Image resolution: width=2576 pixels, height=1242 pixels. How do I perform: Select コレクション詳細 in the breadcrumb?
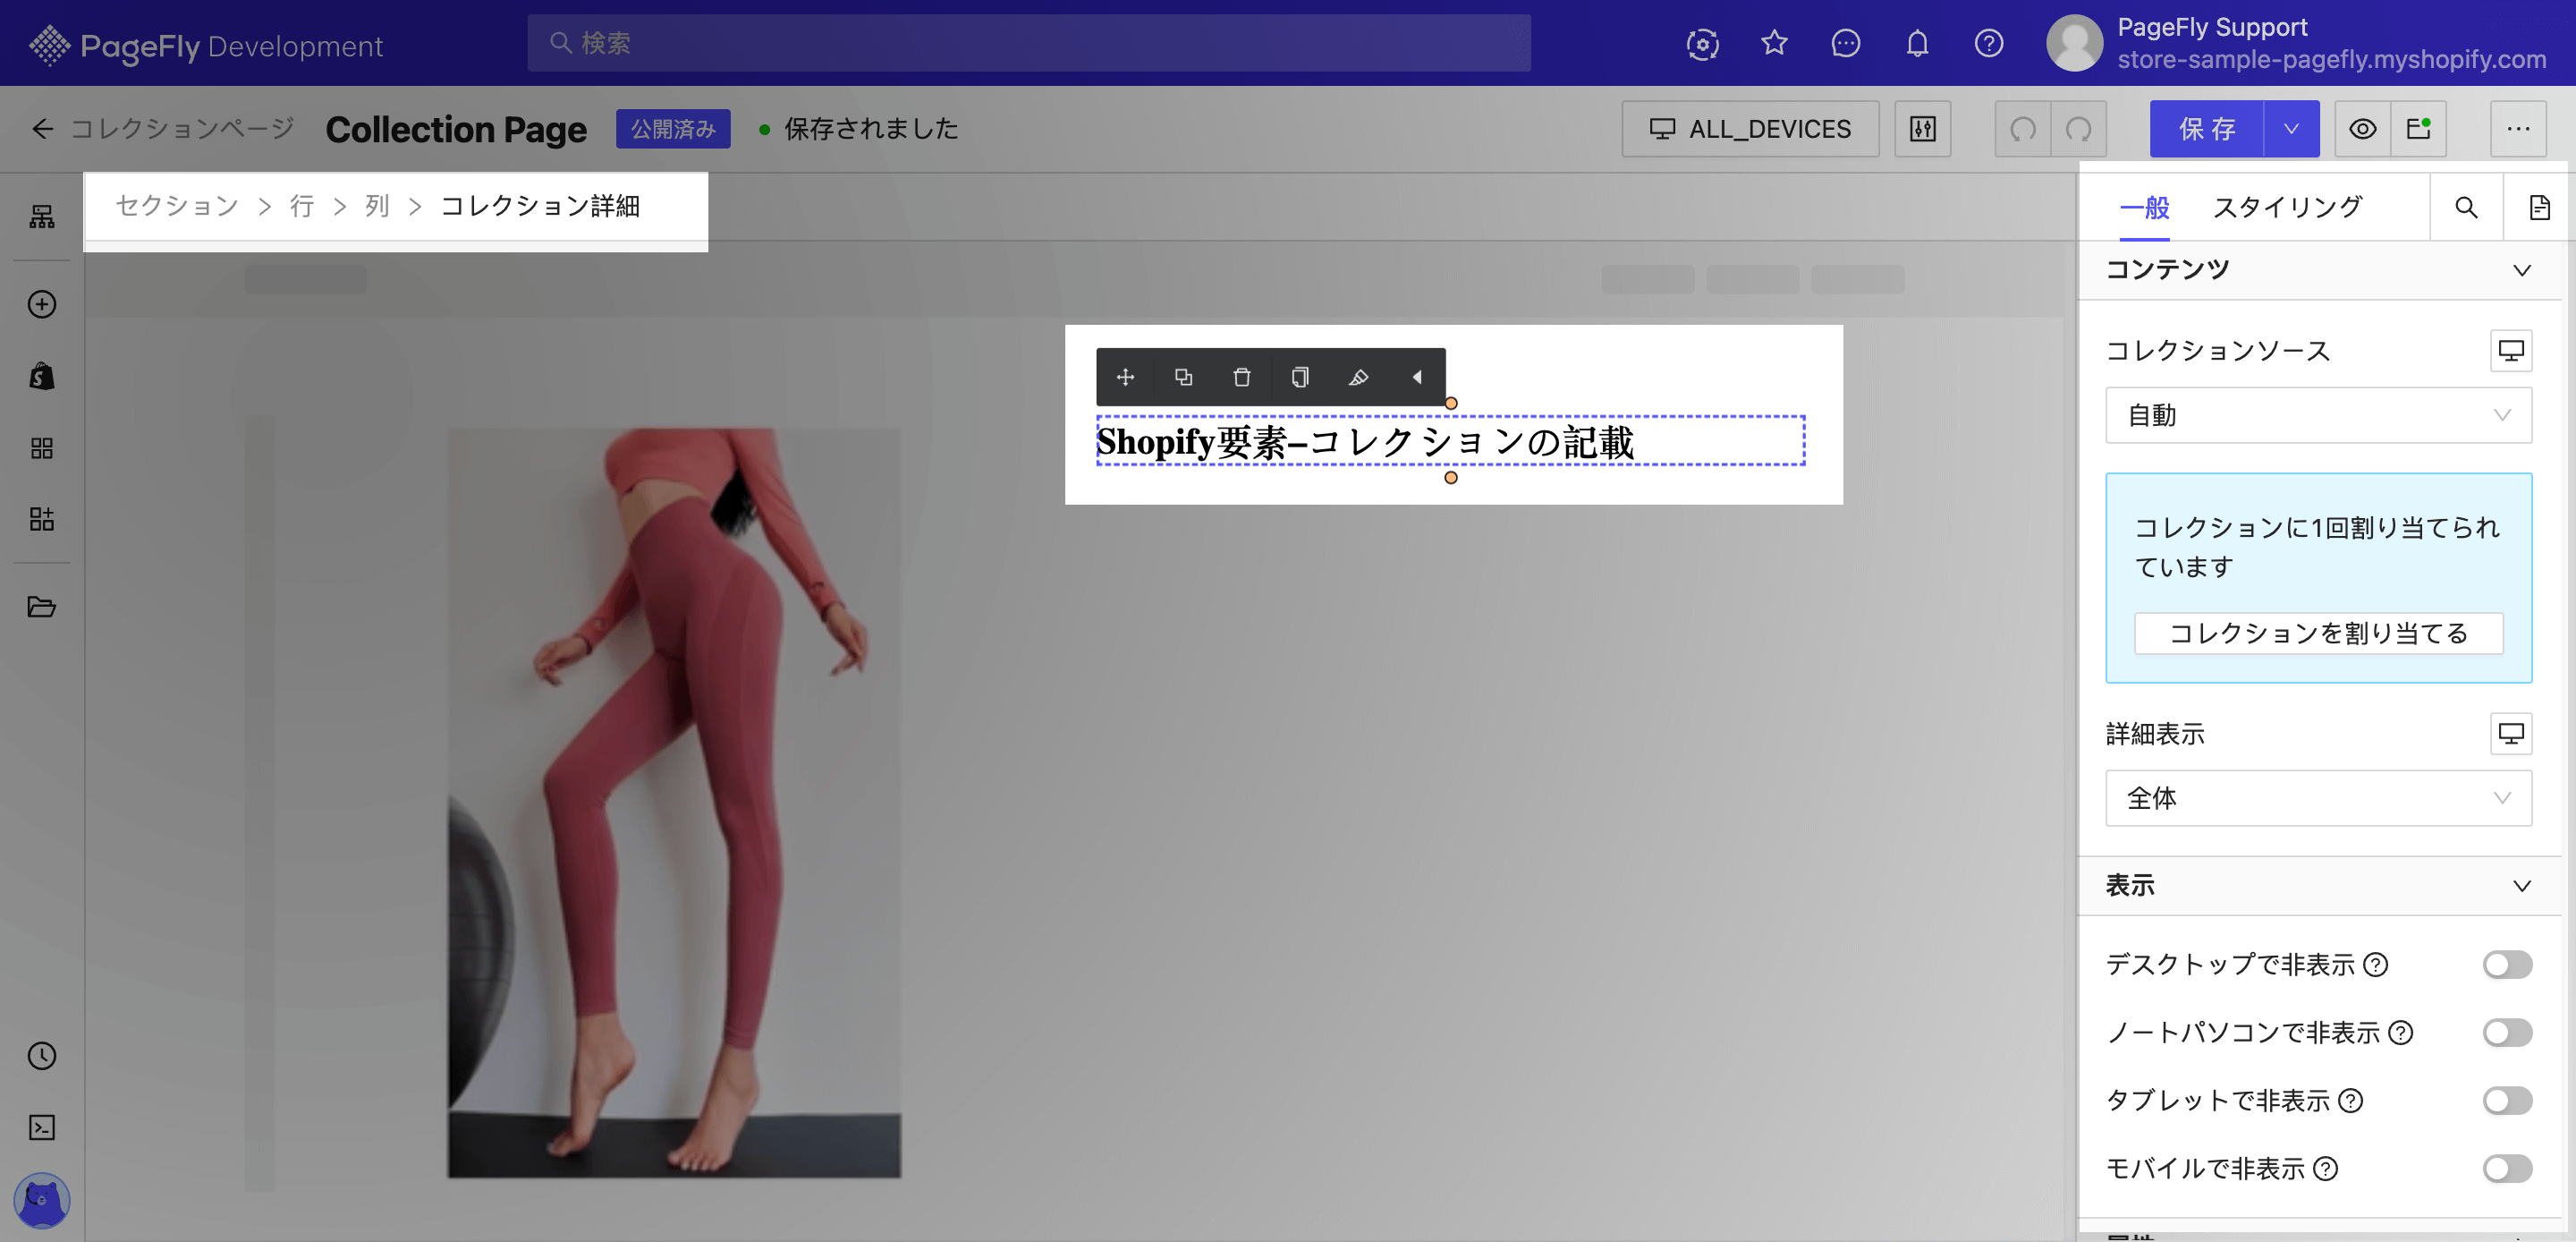[x=540, y=206]
